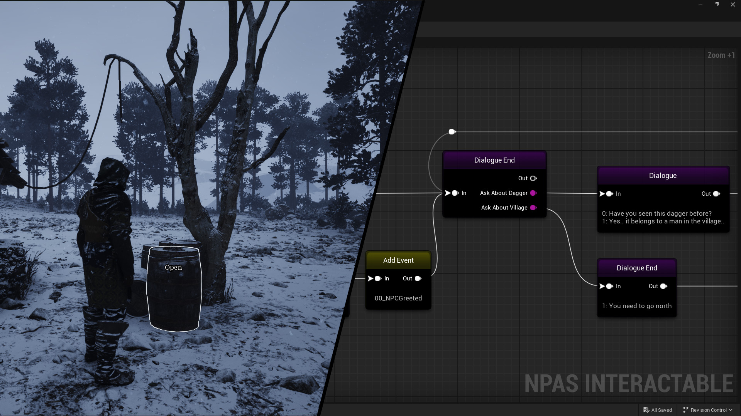This screenshot has width=741, height=416.
Task: Click the 00_NPCGreeted event text
Action: point(398,298)
